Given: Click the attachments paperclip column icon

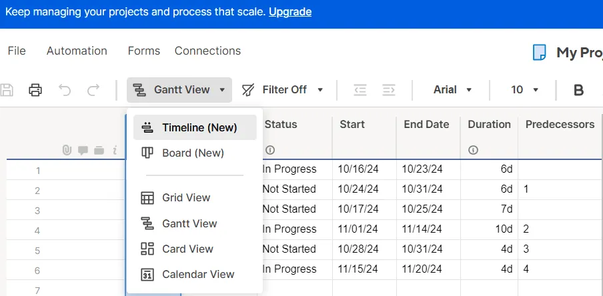Looking at the screenshot, I should pyautogui.click(x=67, y=150).
